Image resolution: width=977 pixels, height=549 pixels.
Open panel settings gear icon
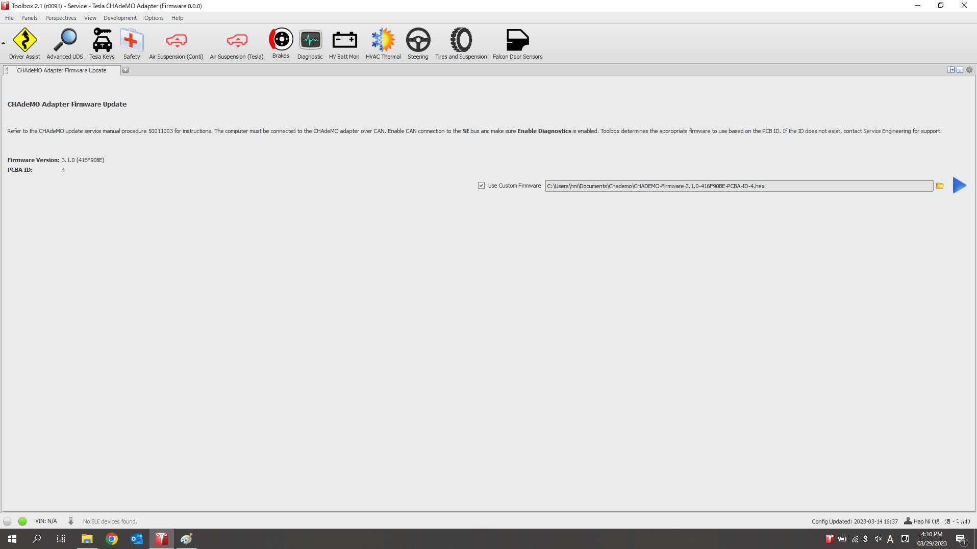[x=969, y=70]
